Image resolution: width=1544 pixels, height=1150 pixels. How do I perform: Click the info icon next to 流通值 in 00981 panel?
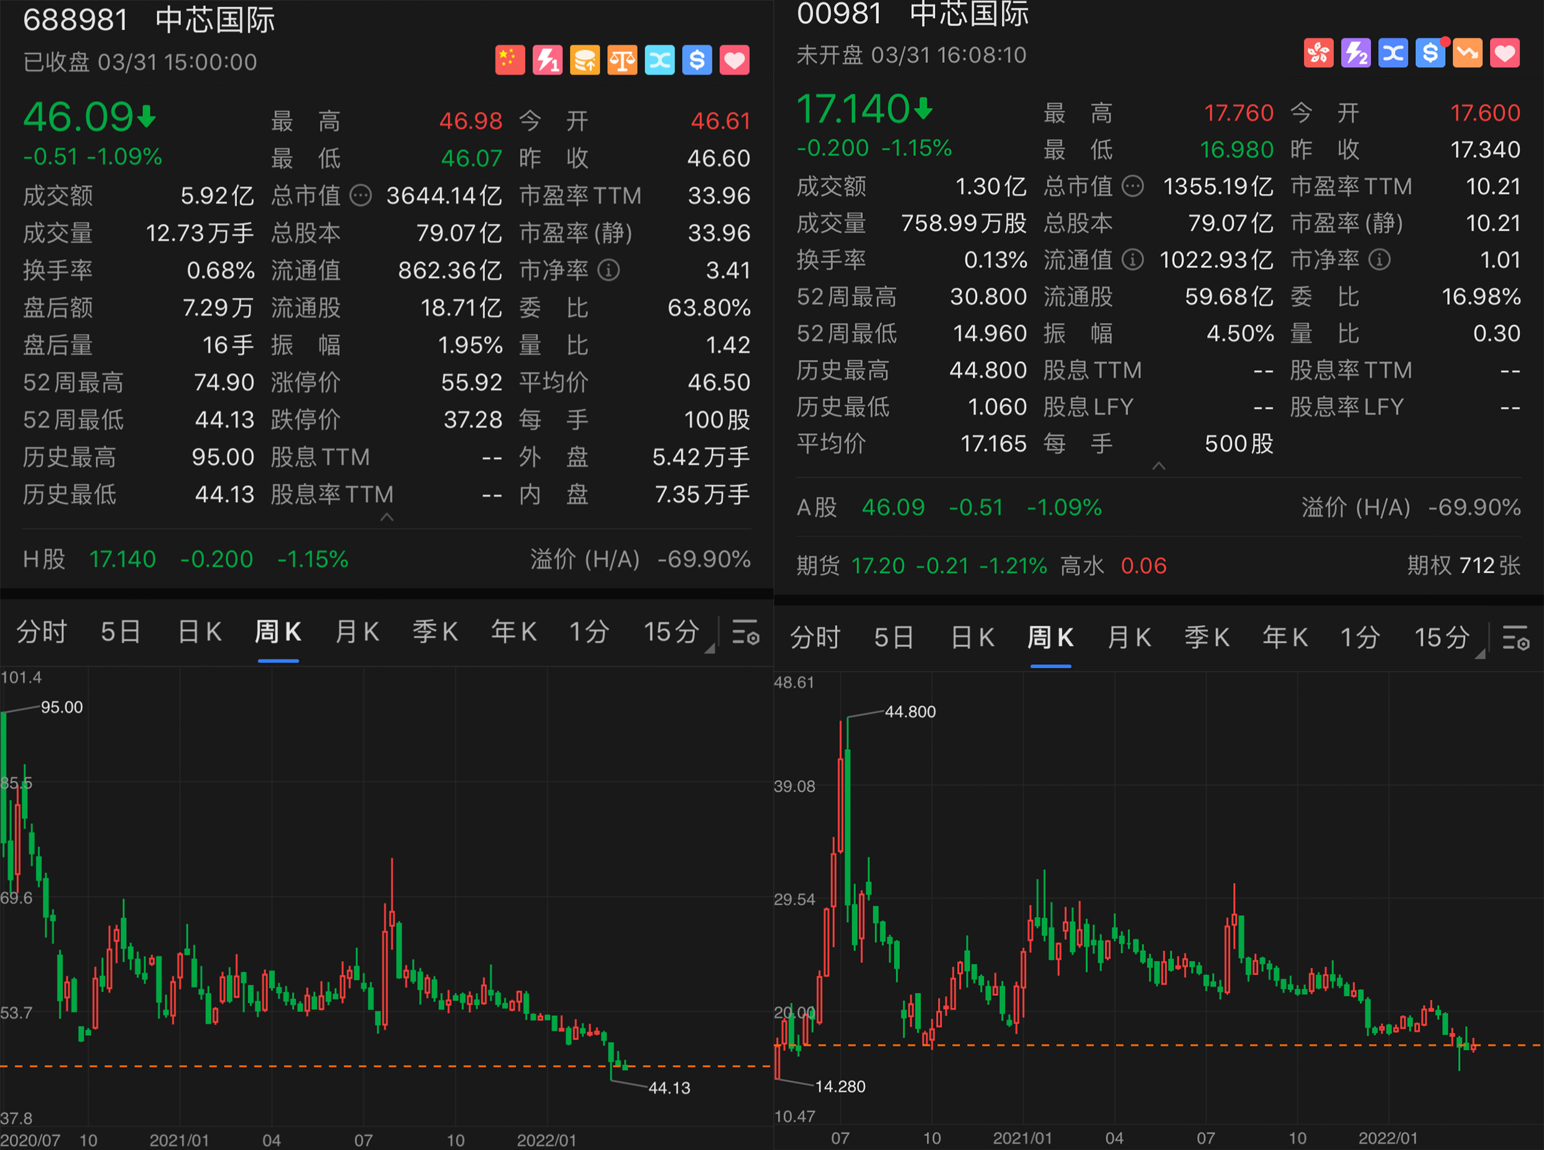[1133, 260]
